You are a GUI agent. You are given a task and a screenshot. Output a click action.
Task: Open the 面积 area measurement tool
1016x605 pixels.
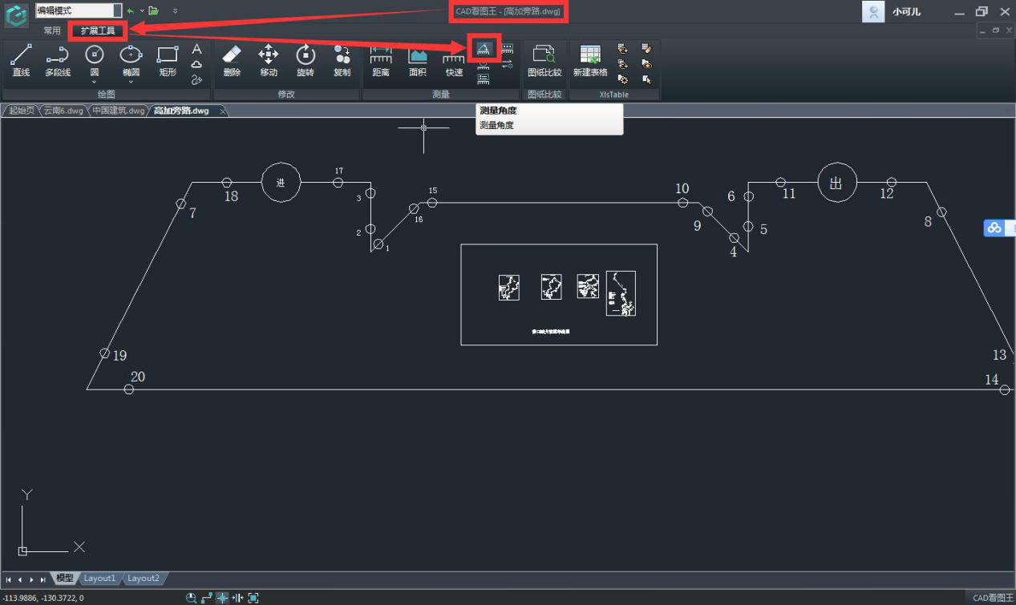(x=418, y=61)
